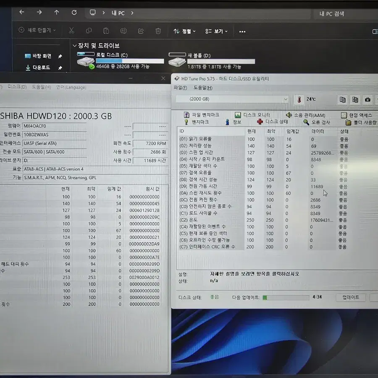Open the 파일 벤치마크 tab
Viewport: 378px width, 378px height.
(202, 115)
